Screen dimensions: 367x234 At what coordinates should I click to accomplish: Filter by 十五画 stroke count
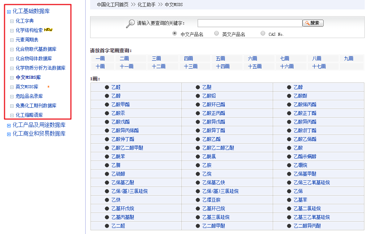pyautogui.click(x=255, y=66)
